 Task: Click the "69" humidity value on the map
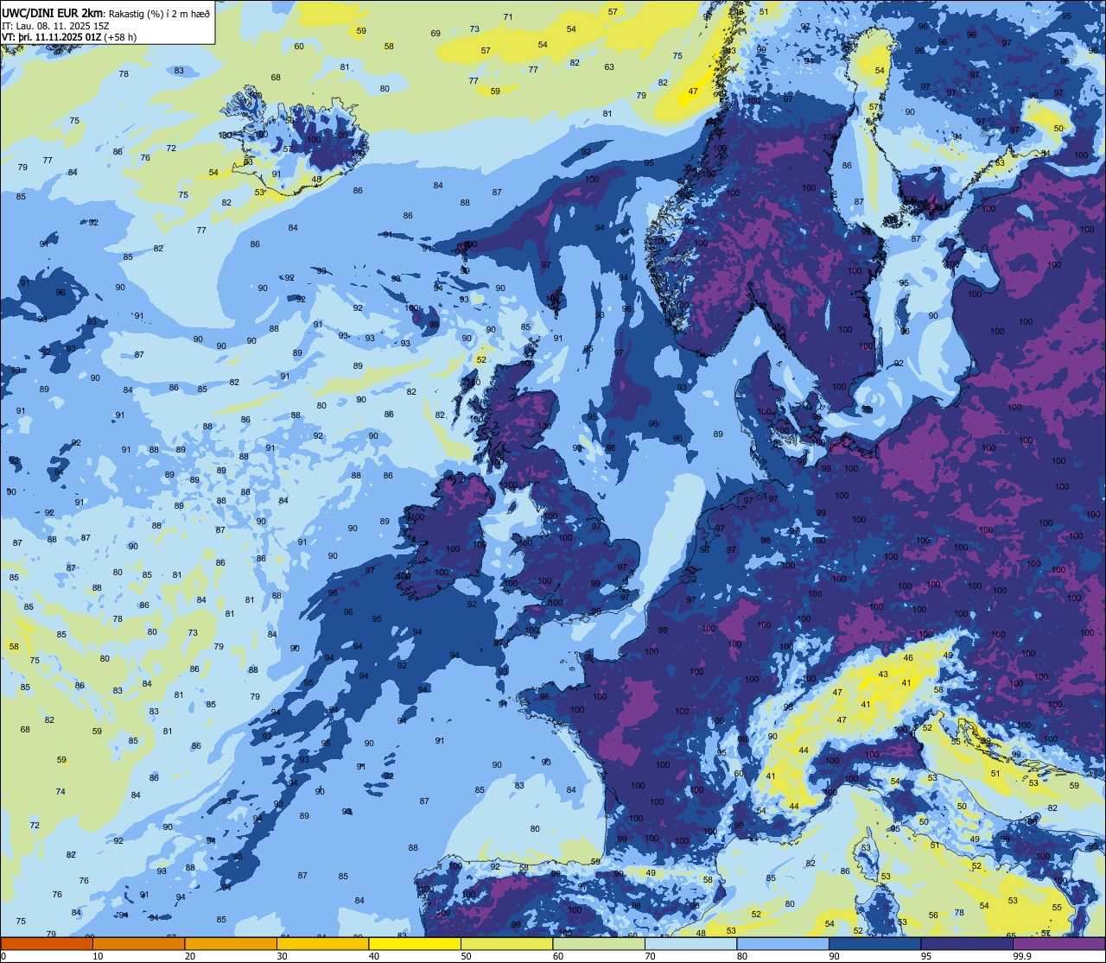(x=435, y=34)
